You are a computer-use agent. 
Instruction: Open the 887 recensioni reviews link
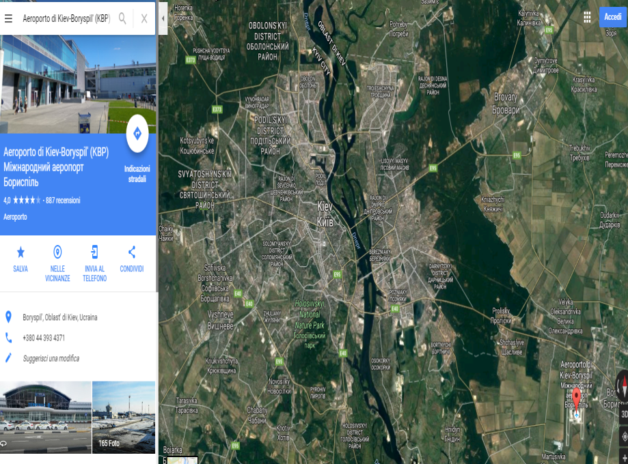tap(63, 201)
